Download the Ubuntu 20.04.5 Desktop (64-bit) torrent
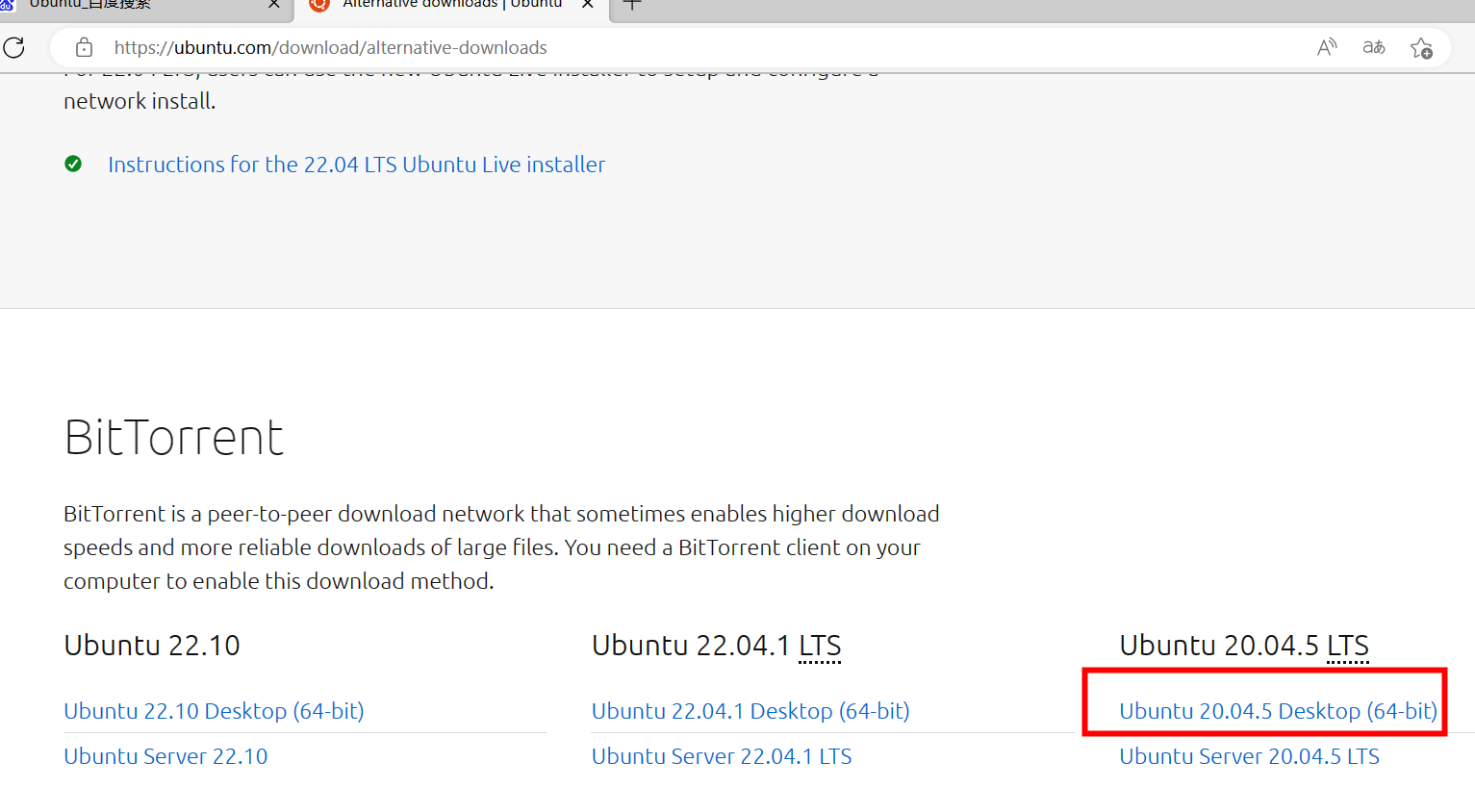 pos(1278,711)
